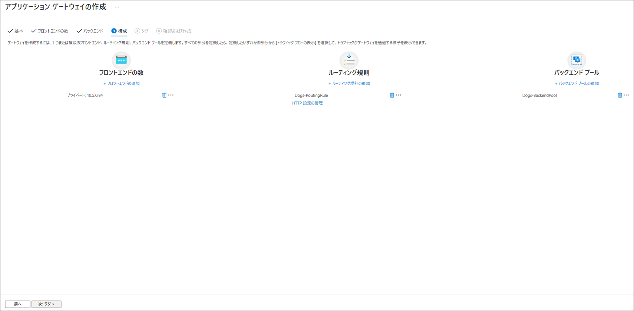Click the backend pool icon
634x311 pixels.
577,60
